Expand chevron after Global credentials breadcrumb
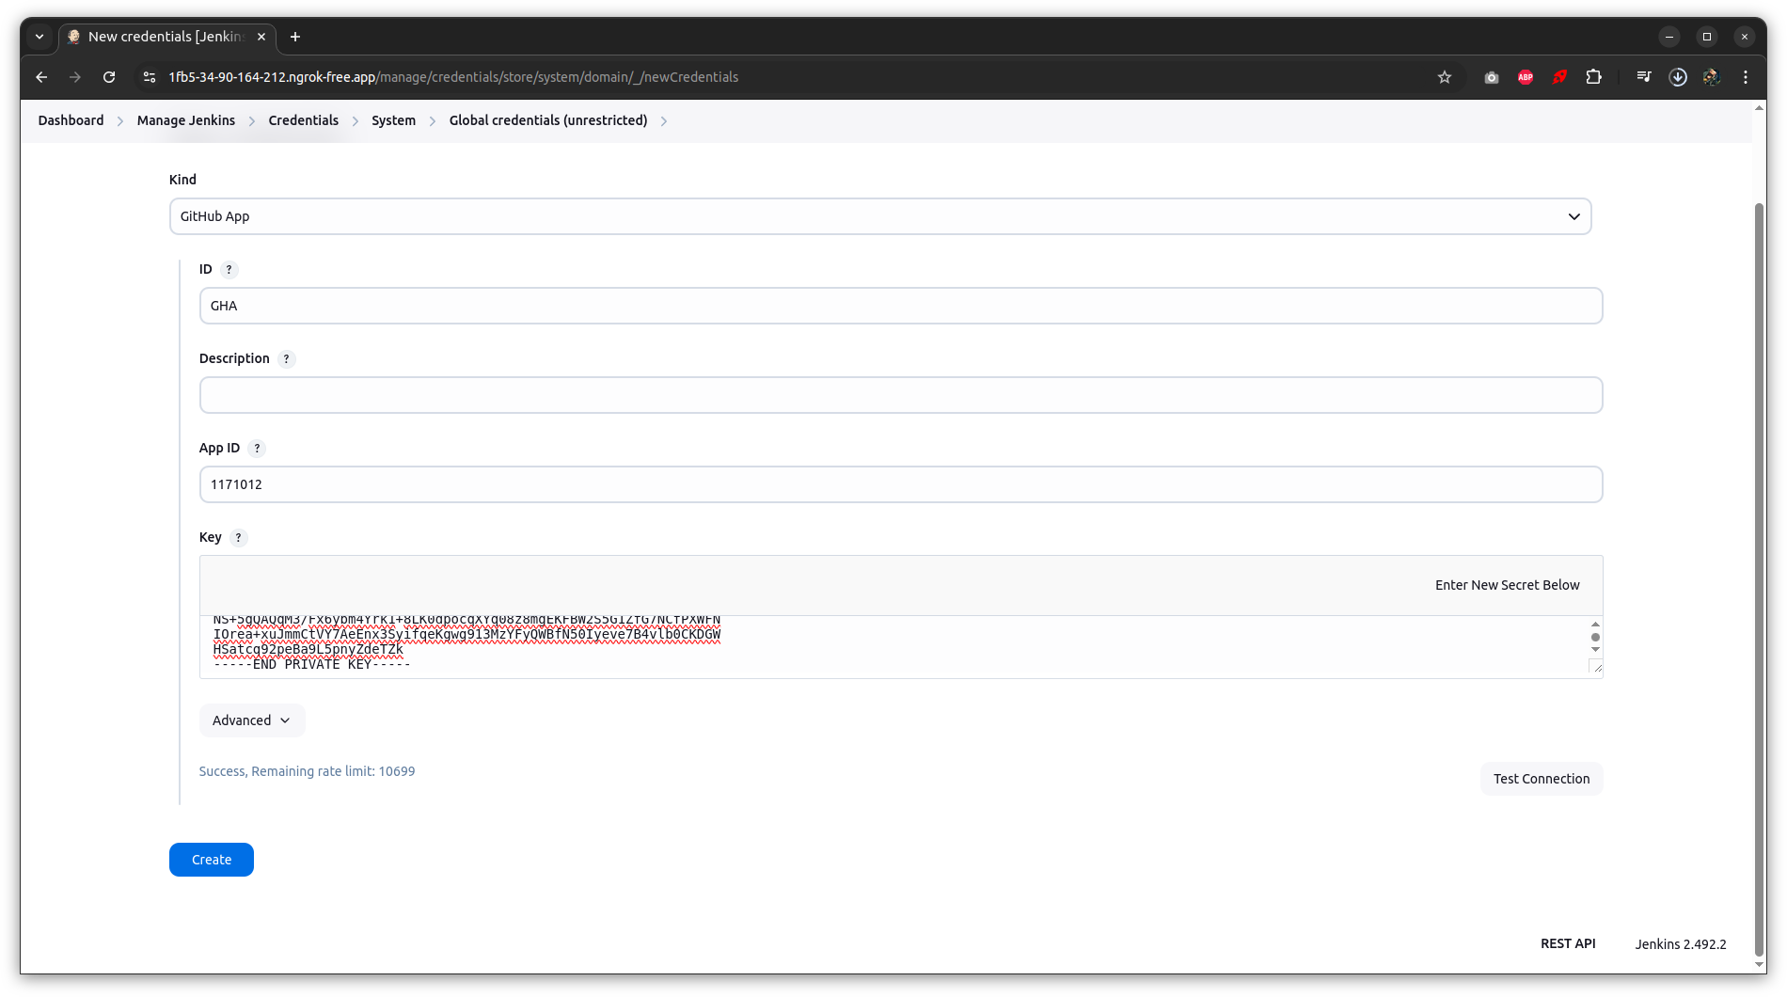The height and width of the screenshot is (997, 1787). pyautogui.click(x=664, y=121)
